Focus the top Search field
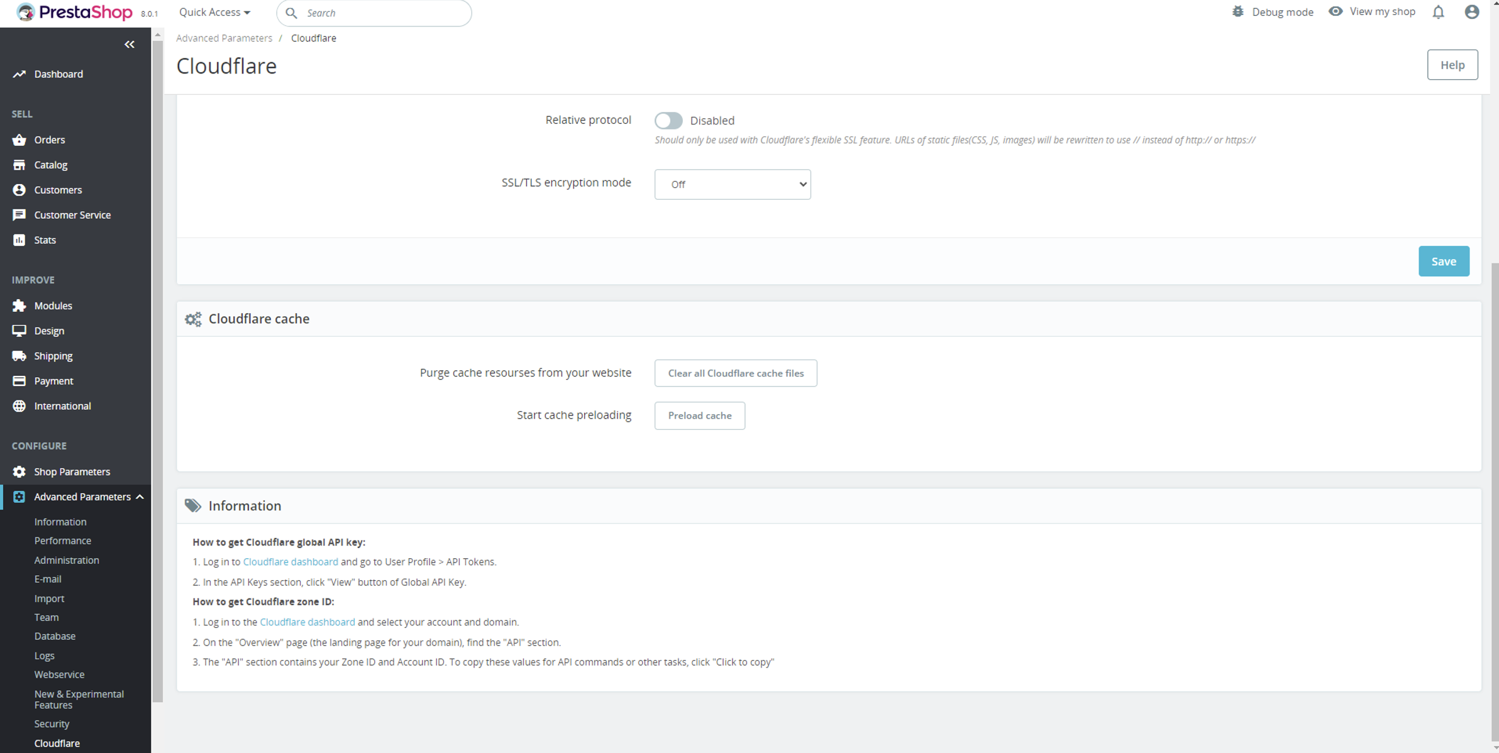 [x=374, y=13]
